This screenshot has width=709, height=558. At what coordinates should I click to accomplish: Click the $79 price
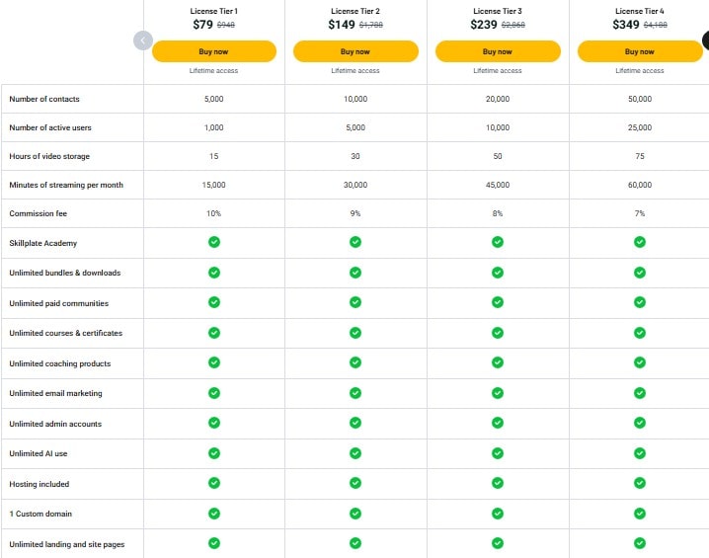(x=202, y=25)
